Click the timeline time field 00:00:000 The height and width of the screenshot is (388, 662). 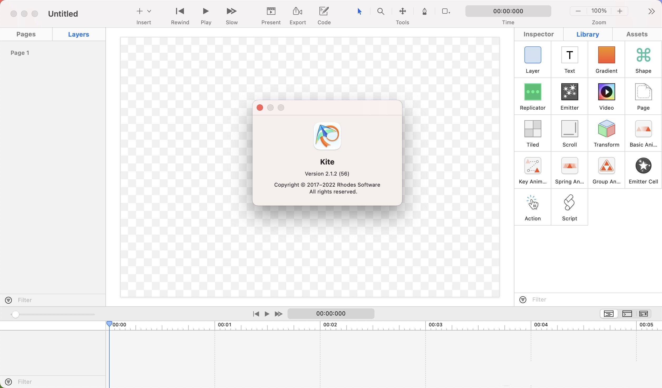331,313
